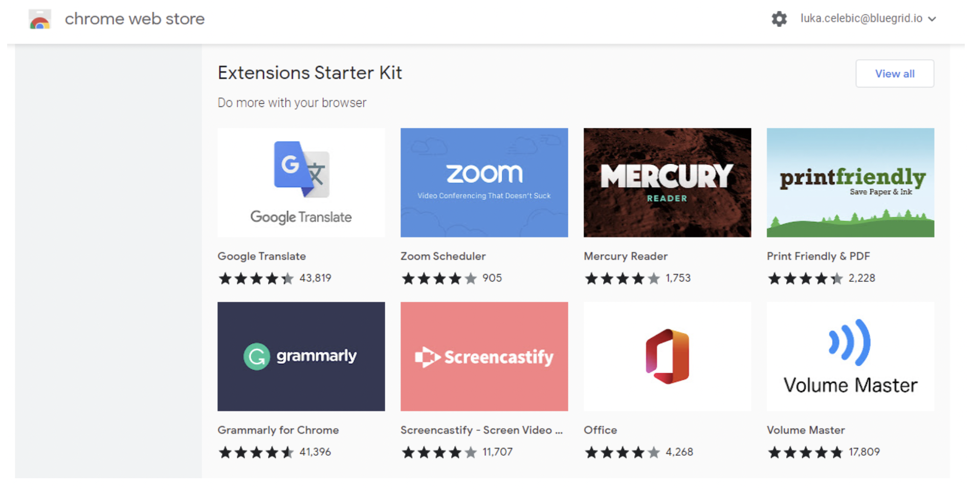Open the Zoom Scheduler banner image
The width and height of the screenshot is (974, 491).
484,183
